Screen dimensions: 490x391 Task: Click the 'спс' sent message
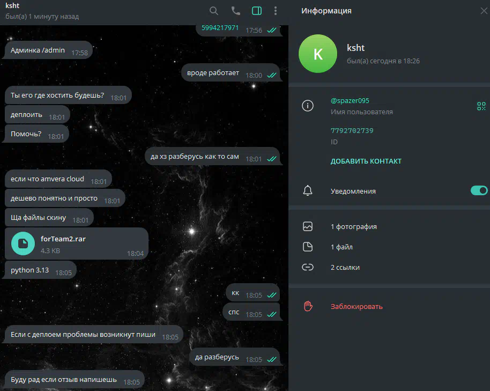click(x=251, y=312)
